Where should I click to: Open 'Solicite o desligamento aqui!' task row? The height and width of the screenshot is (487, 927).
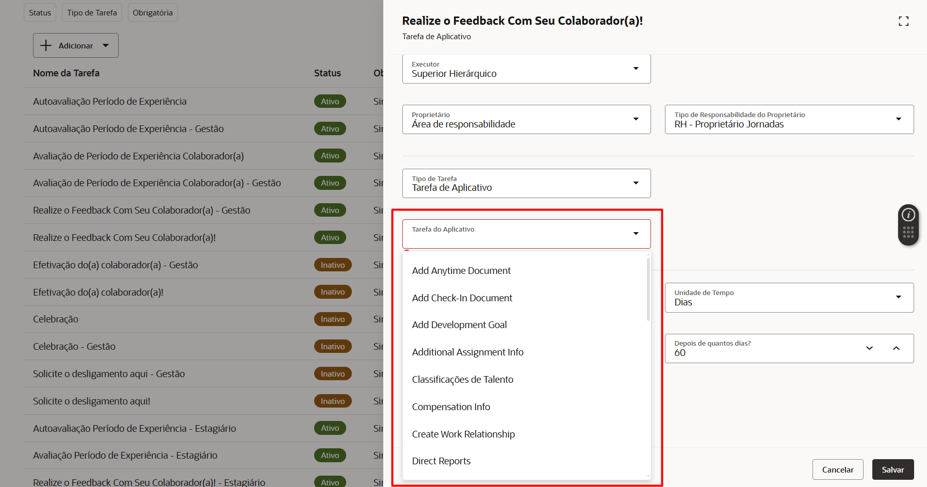point(203,401)
